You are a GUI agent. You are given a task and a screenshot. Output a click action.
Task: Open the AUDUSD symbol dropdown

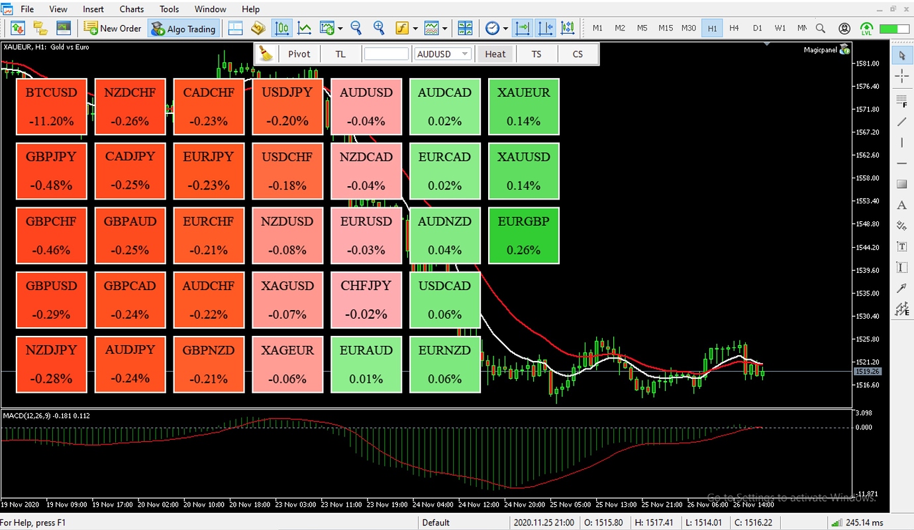pyautogui.click(x=464, y=54)
